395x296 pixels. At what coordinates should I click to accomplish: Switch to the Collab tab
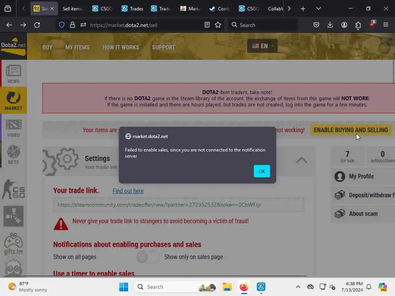pos(275,9)
